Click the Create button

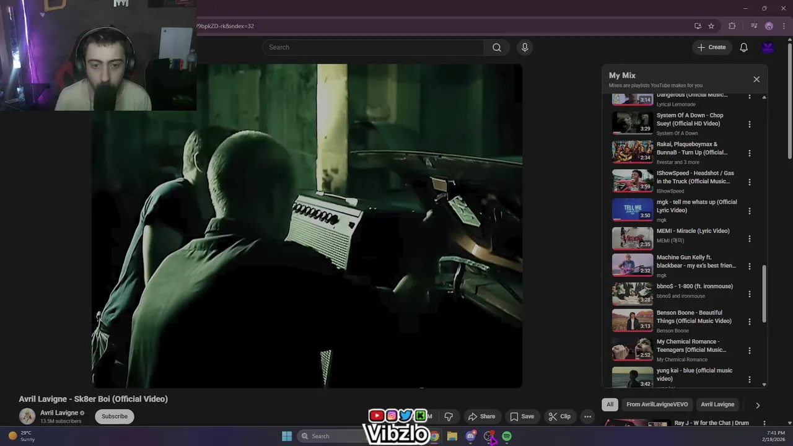[711, 47]
